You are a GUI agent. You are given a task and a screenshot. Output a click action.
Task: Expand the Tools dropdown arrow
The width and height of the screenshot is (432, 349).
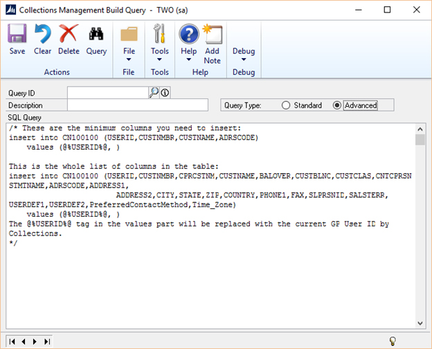click(159, 60)
